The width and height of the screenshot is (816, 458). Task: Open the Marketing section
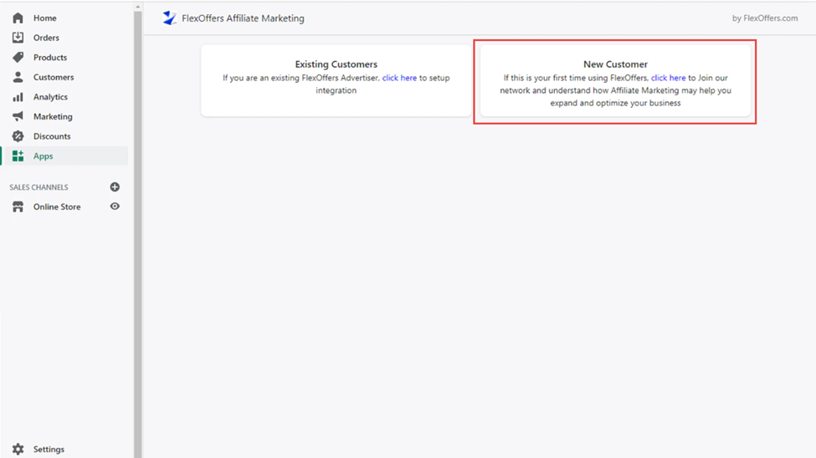[x=53, y=116]
